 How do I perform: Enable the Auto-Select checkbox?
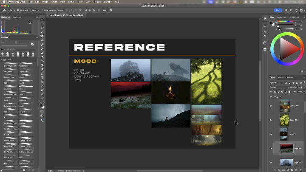pyautogui.click(x=19, y=10)
